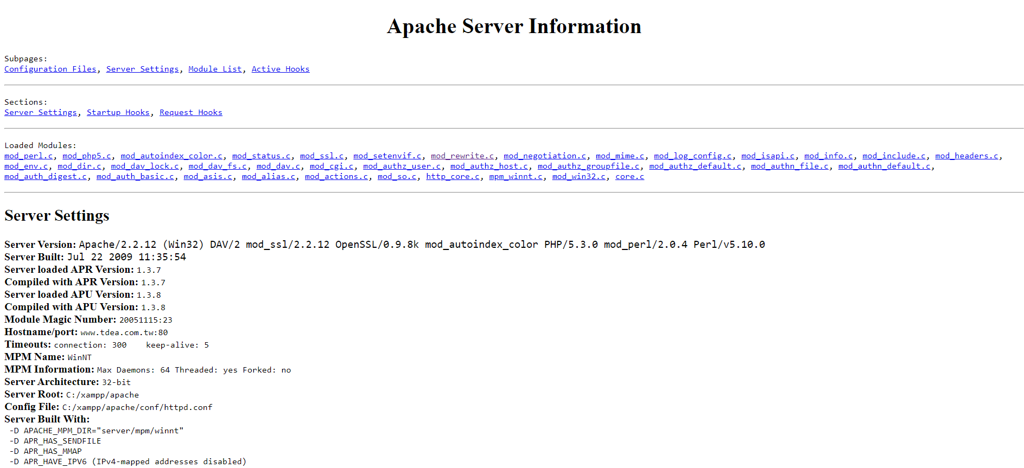1024x468 pixels.
Task: Open mod_env.c module link
Action: tap(26, 166)
